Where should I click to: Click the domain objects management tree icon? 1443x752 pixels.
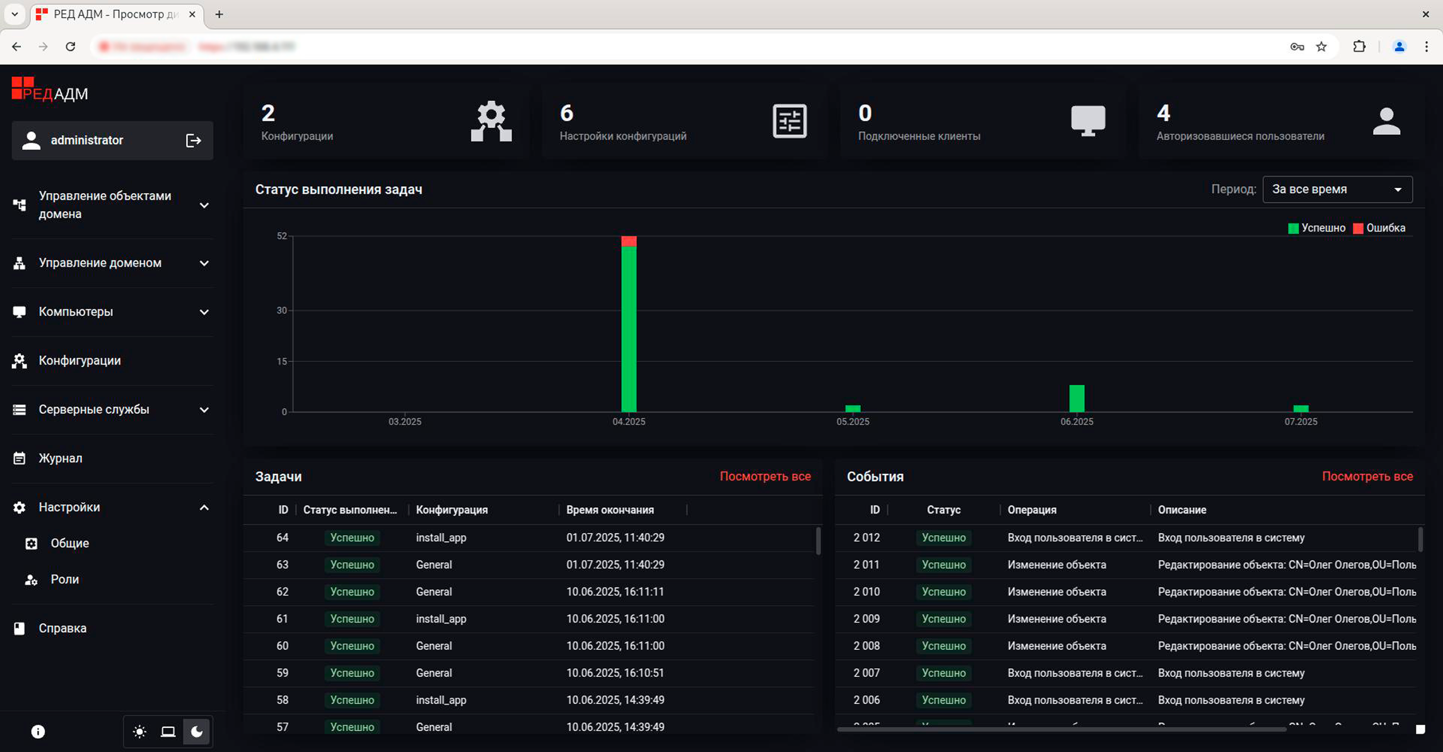click(20, 205)
